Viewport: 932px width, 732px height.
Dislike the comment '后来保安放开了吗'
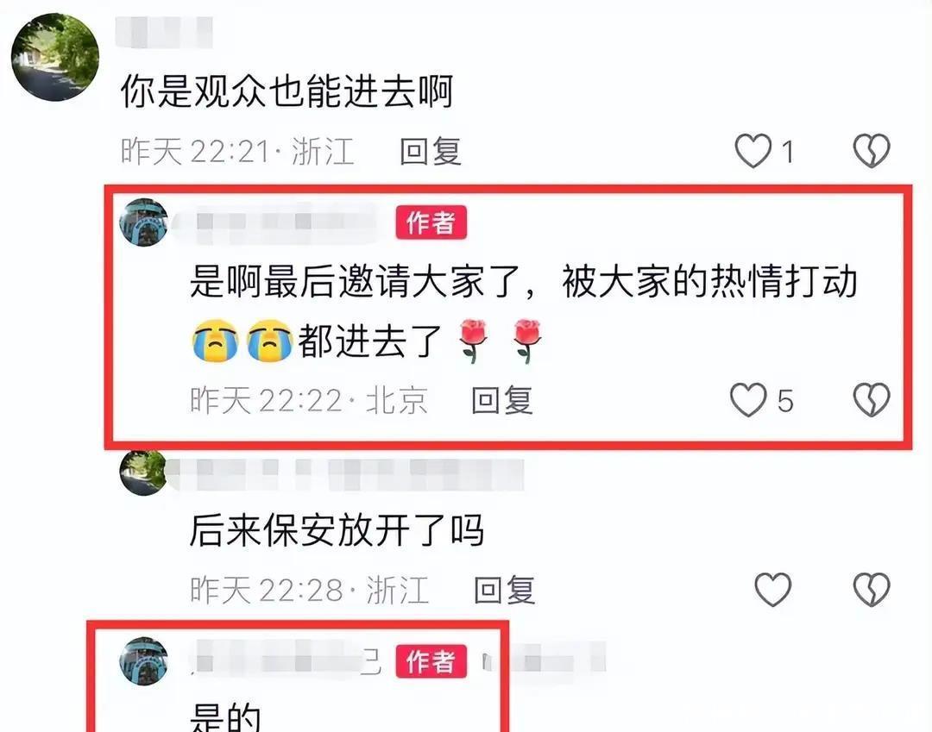[872, 589]
